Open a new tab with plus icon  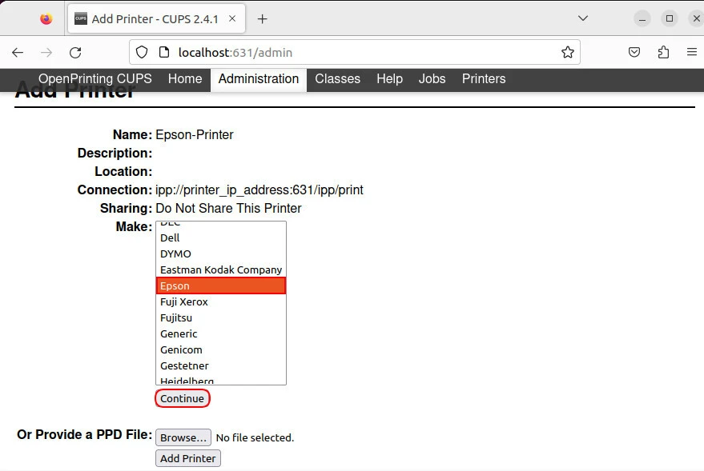tap(262, 18)
